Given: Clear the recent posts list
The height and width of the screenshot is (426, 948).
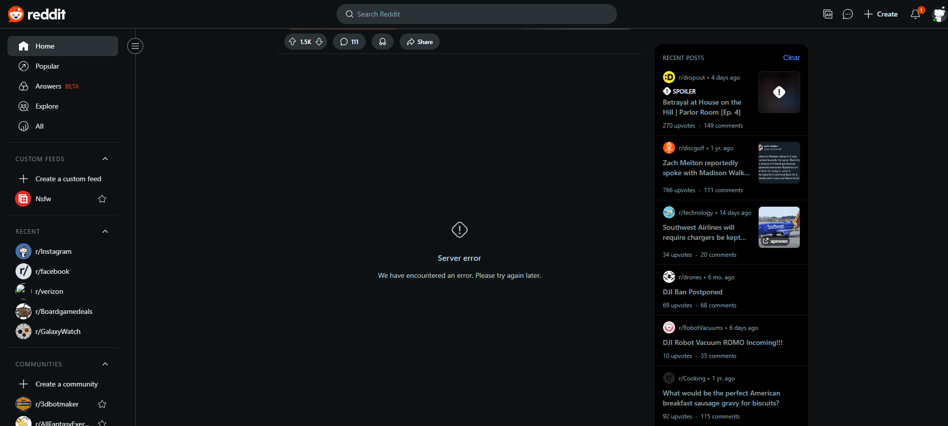Looking at the screenshot, I should pyautogui.click(x=791, y=58).
